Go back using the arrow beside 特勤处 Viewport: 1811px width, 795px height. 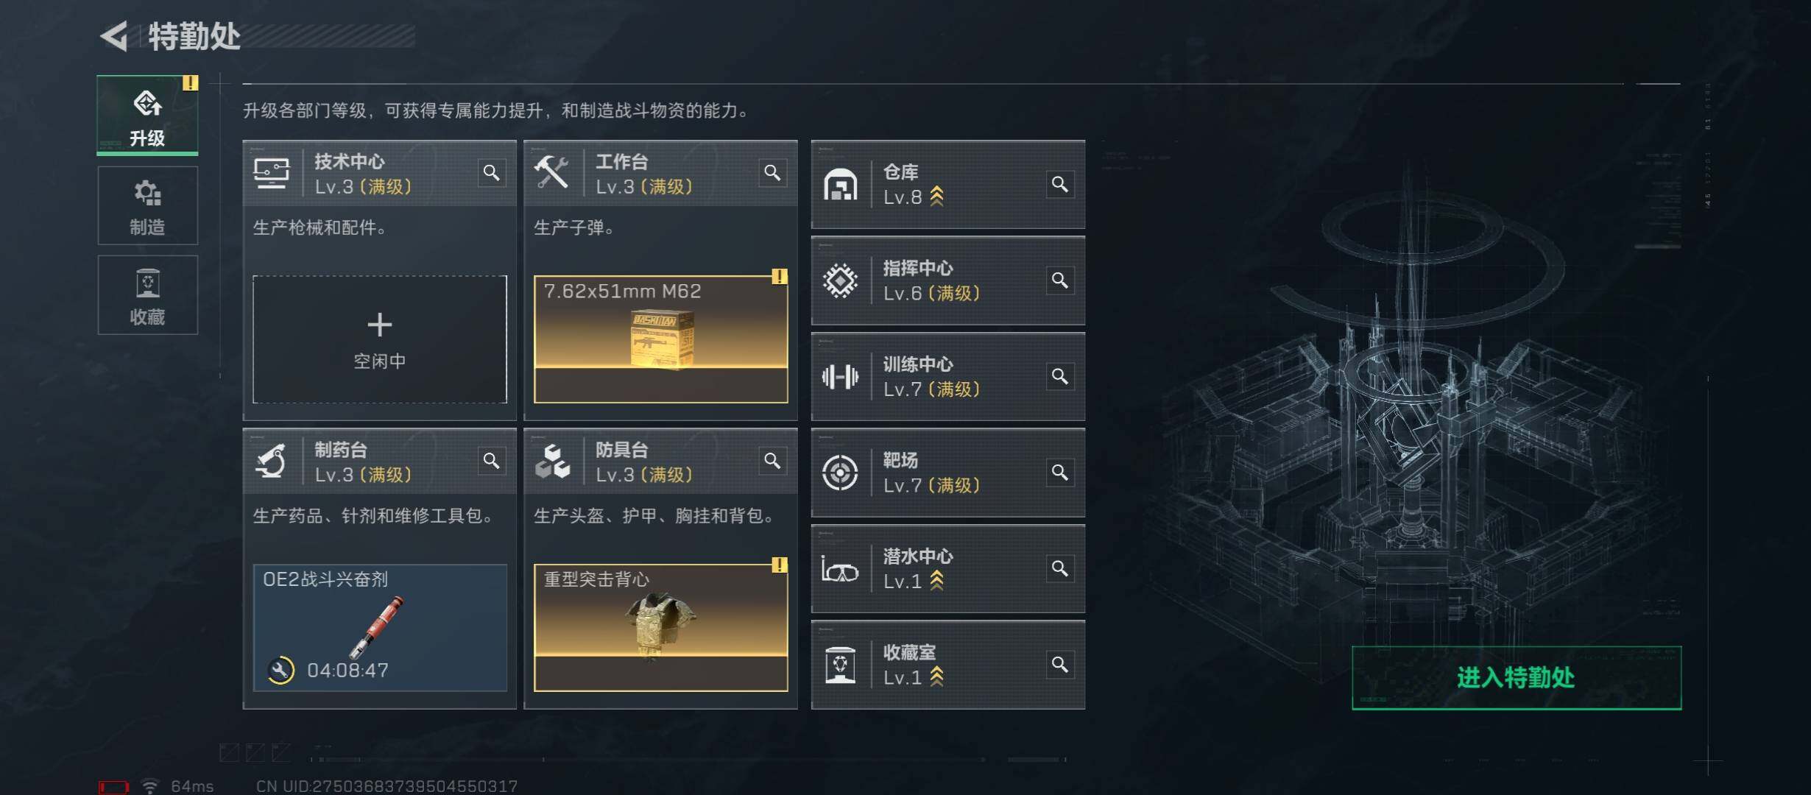point(115,36)
